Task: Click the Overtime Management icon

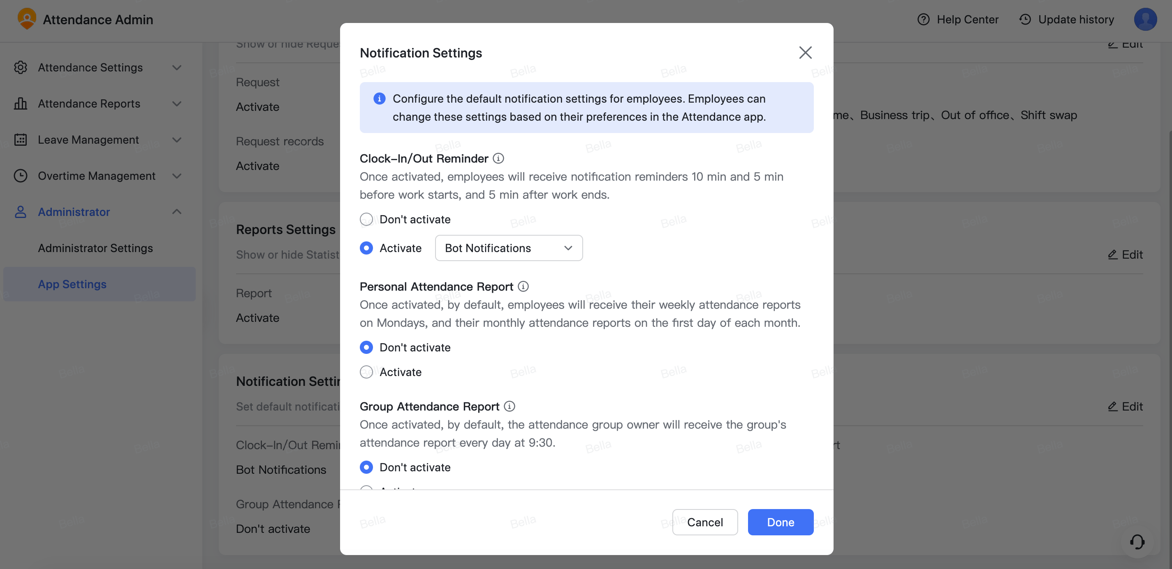Action: 20,176
